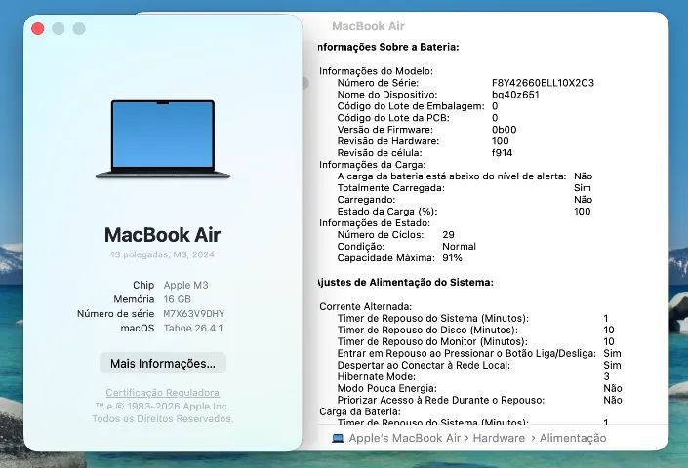Click Modo Pouca Energia value Não
688x468 pixels.
click(613, 388)
